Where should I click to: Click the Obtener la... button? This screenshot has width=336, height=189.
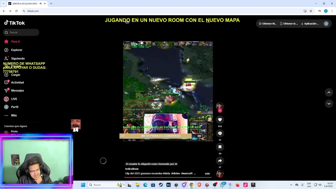coord(289,24)
